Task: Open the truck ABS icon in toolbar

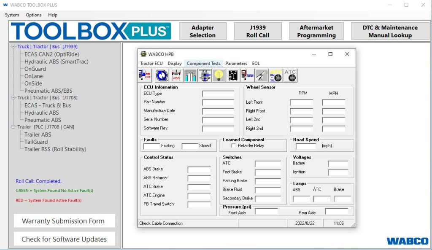Action: 176,75
